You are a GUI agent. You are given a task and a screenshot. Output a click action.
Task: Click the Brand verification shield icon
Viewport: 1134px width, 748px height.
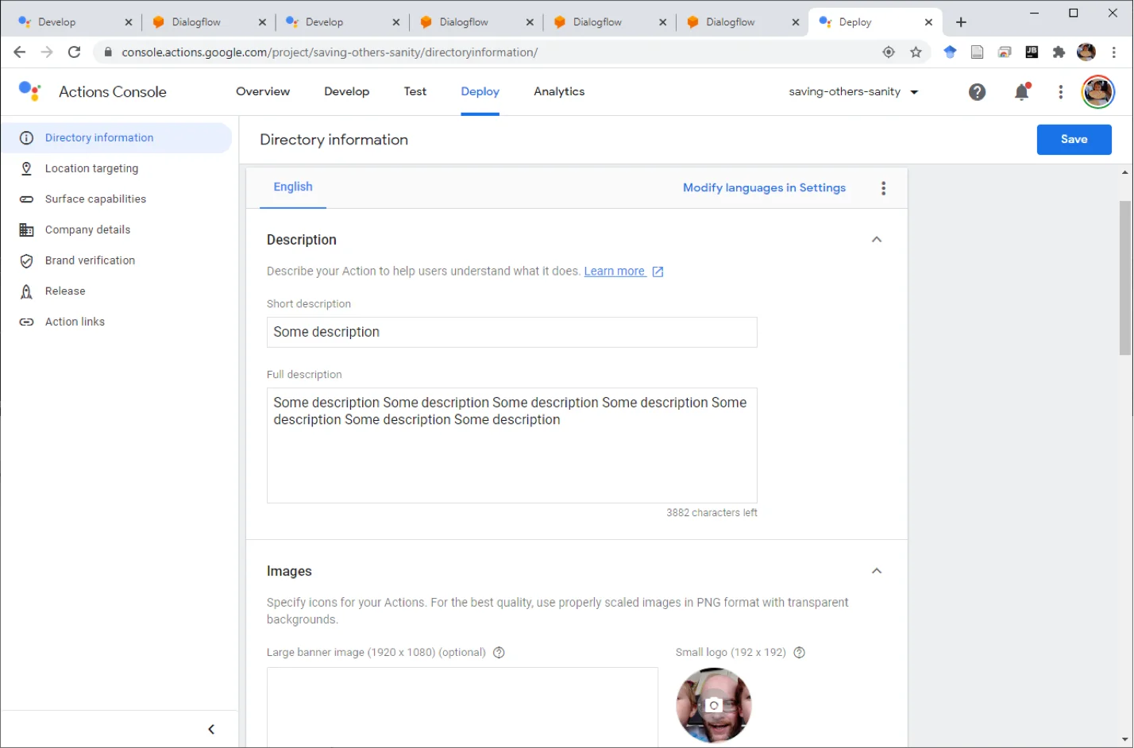tap(26, 260)
